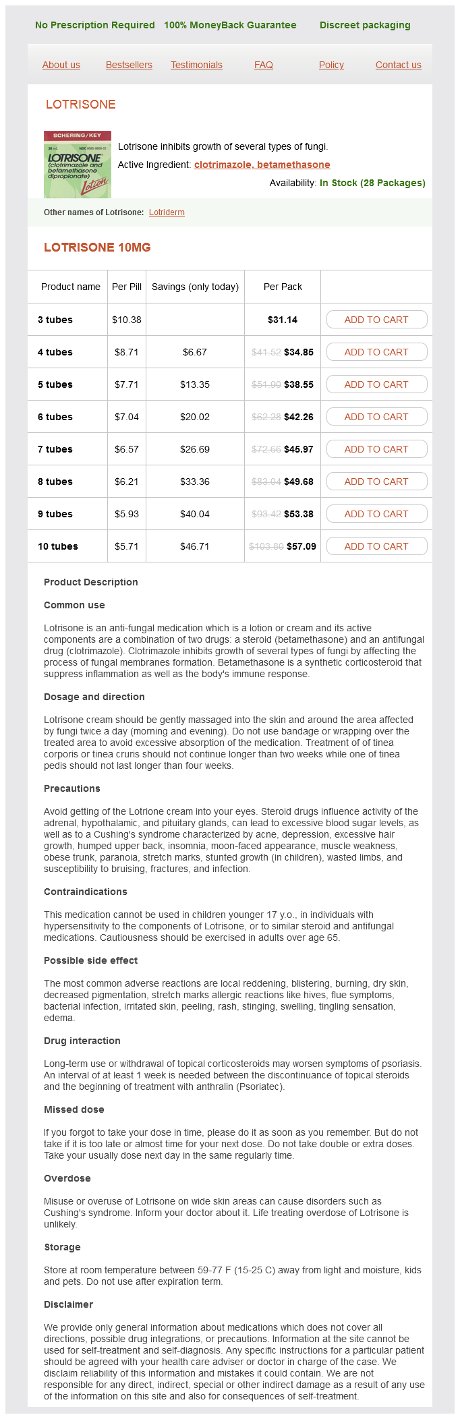Screen dimensions: 460x1419
Task: View the Policy page
Action: tap(331, 65)
